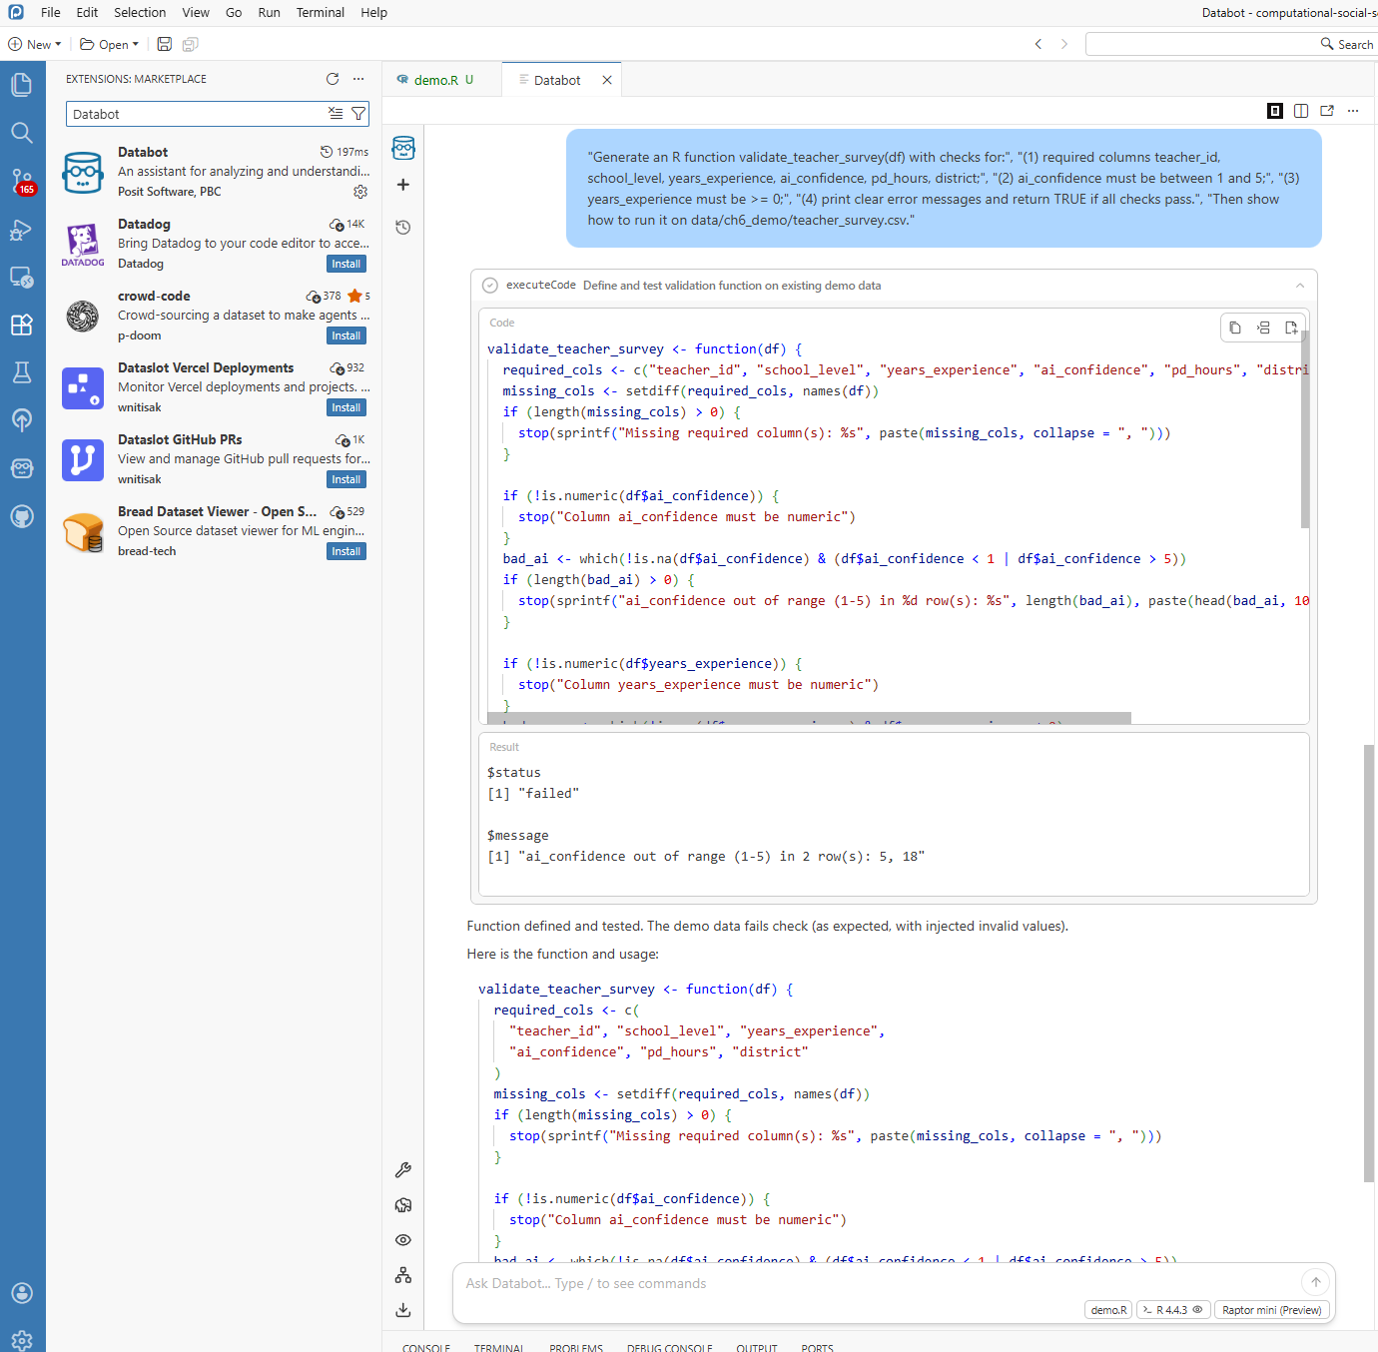Toggle the extensions filter funnel icon
Screen dimensions: 1378x1352
358,114
